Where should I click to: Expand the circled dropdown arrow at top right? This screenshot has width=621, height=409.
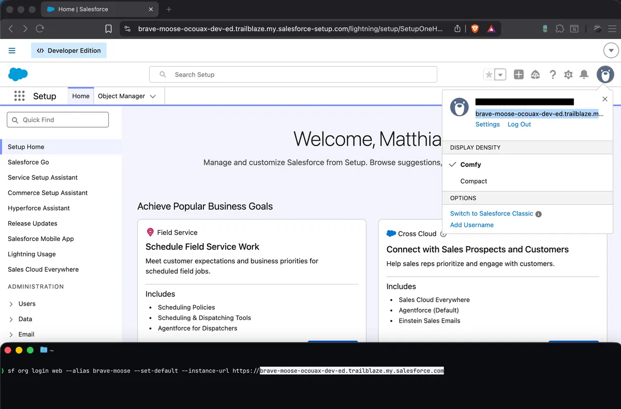pos(611,51)
